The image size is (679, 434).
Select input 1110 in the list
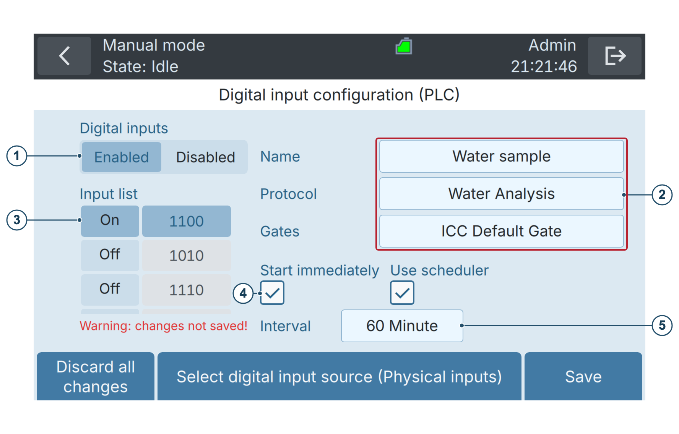coord(187,290)
